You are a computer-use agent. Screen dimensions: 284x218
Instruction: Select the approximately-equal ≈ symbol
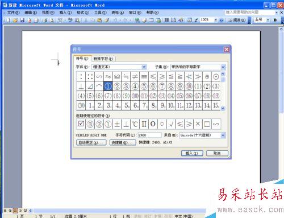click(108, 77)
